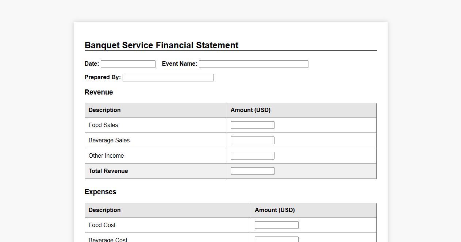This screenshot has height=242, width=461.
Task: Click the Revenue section heading
Action: click(99, 92)
